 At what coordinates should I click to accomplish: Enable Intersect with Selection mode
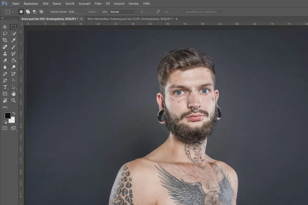pos(41,12)
